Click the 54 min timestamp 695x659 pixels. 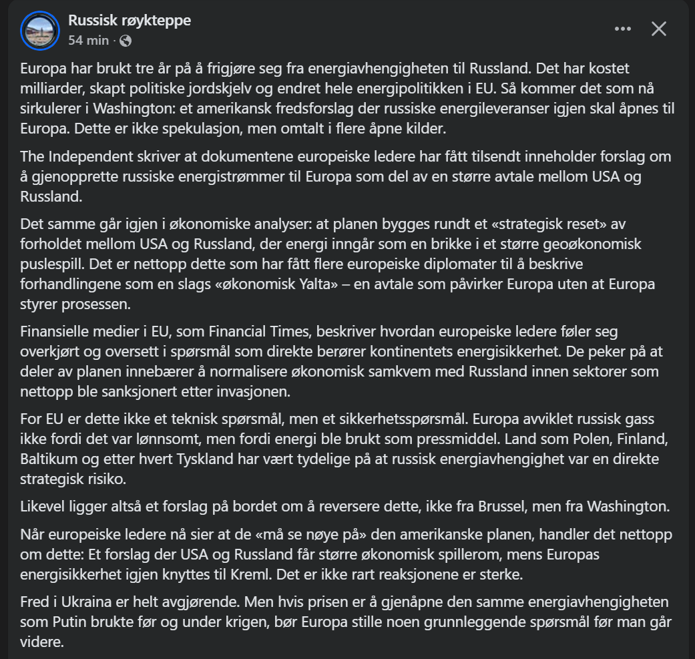click(88, 40)
